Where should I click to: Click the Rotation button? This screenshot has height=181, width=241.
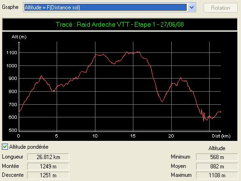coord(220,8)
